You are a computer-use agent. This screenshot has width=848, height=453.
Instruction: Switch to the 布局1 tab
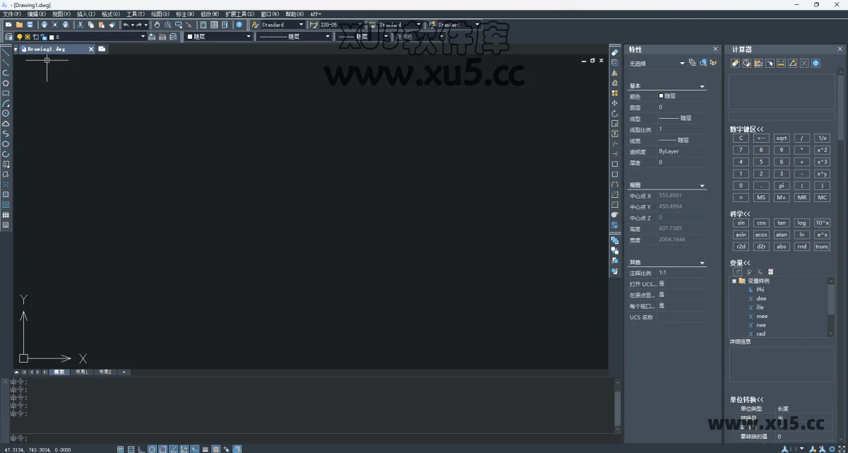click(x=81, y=372)
